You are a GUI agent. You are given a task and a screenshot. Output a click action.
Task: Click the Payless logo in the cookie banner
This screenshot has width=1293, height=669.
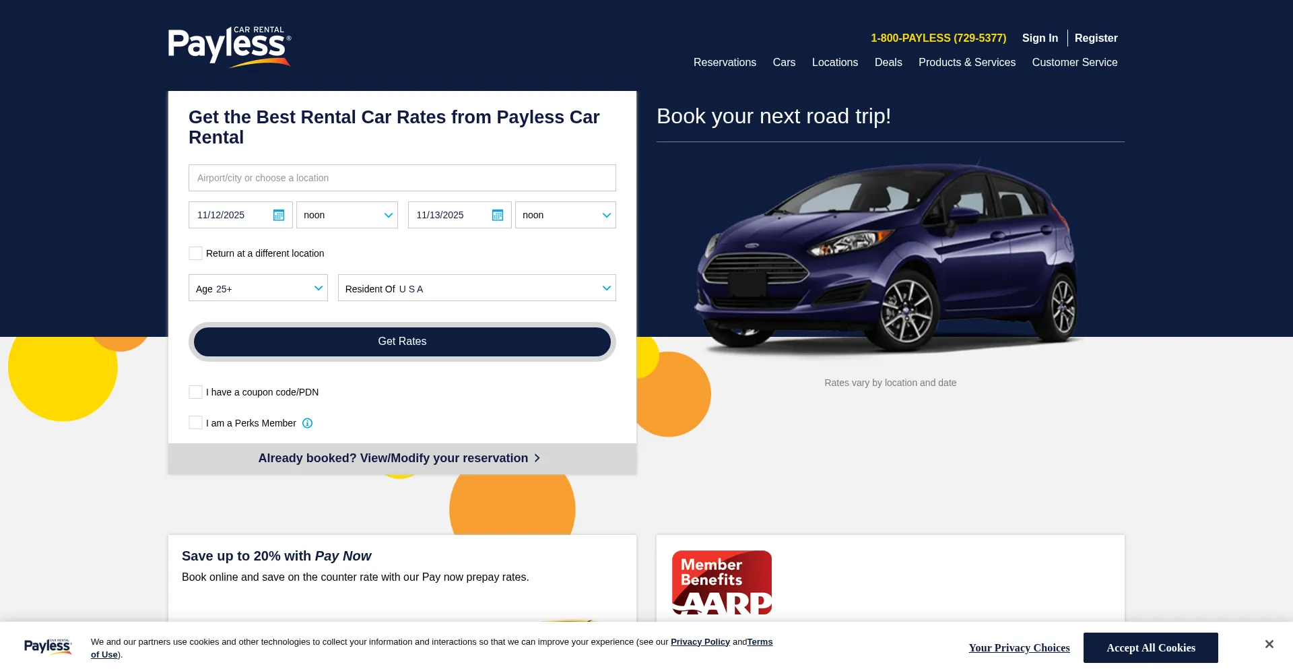(x=48, y=647)
